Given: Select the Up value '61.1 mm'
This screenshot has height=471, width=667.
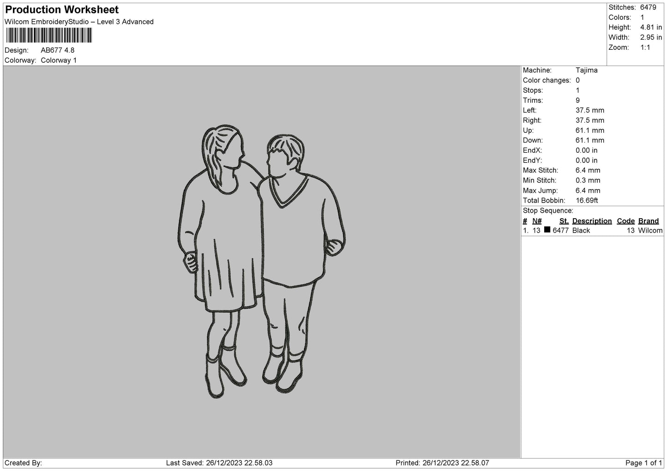Looking at the screenshot, I should tap(590, 131).
